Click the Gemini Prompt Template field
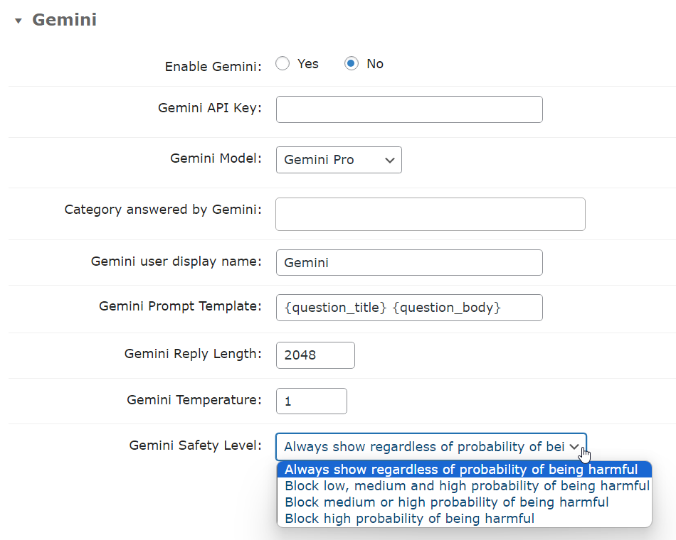Viewport: 676px width, 540px height. pyautogui.click(x=409, y=308)
